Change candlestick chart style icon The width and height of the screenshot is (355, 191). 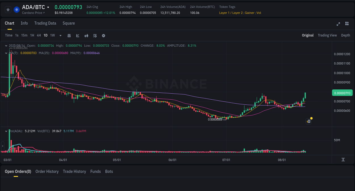click(86, 36)
